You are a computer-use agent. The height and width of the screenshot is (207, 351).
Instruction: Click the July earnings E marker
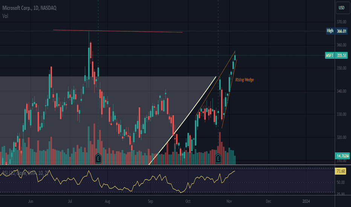[98, 159]
